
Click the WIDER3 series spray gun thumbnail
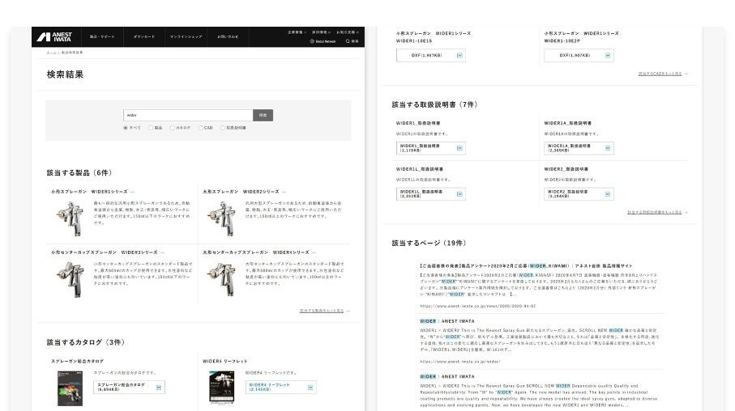click(71, 279)
